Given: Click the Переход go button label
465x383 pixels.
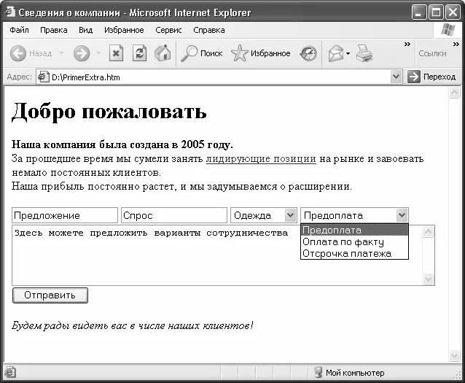Looking at the screenshot, I should point(439,77).
